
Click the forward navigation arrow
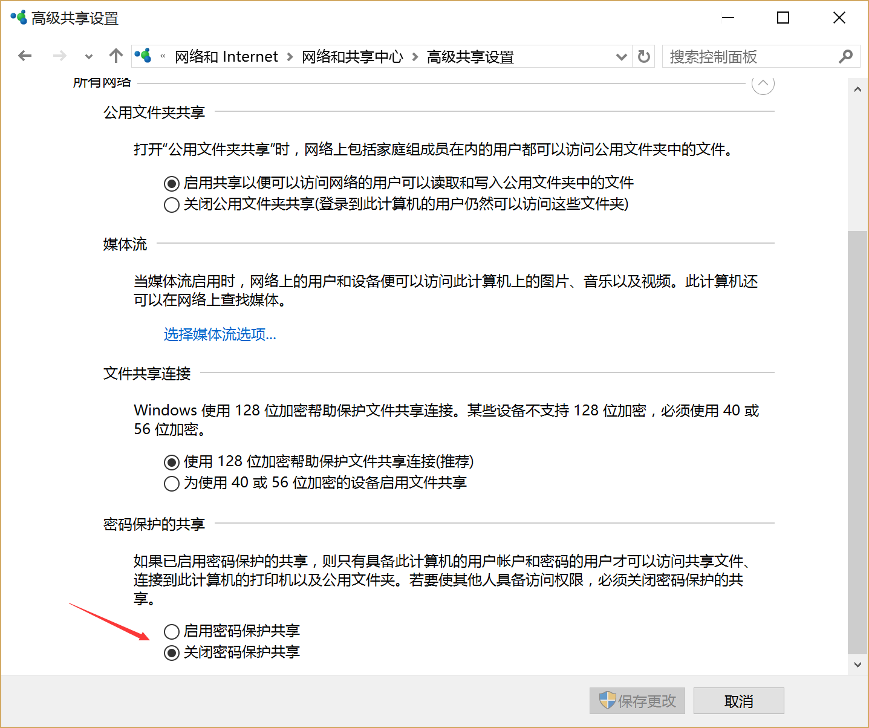tap(59, 56)
